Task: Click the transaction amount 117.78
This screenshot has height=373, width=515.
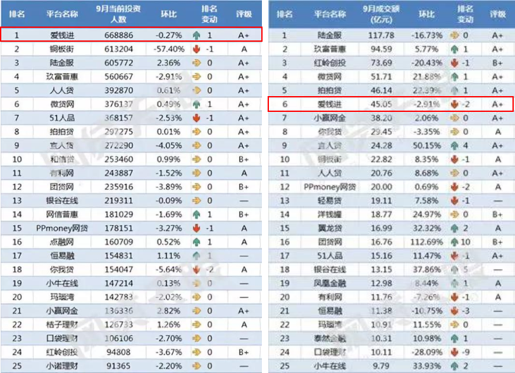Action: (x=381, y=35)
